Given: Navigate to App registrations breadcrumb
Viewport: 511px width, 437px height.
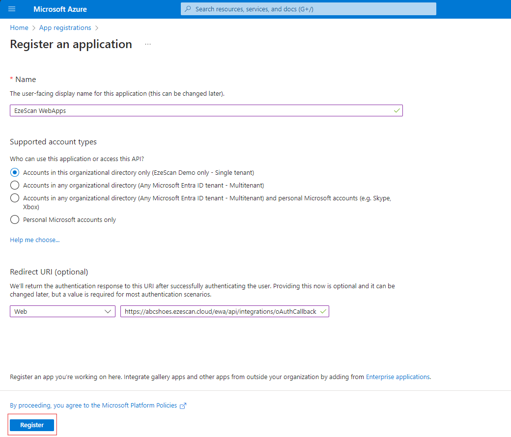Looking at the screenshot, I should (x=65, y=28).
